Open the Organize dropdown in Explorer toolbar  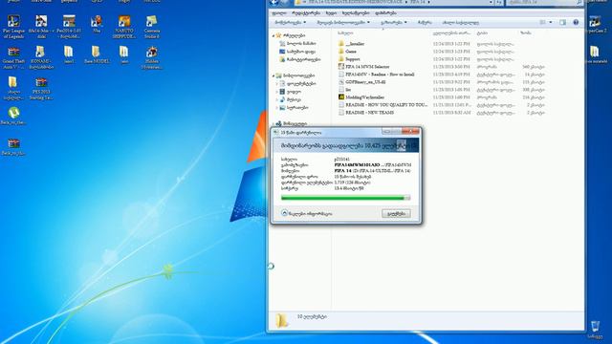(x=290, y=22)
